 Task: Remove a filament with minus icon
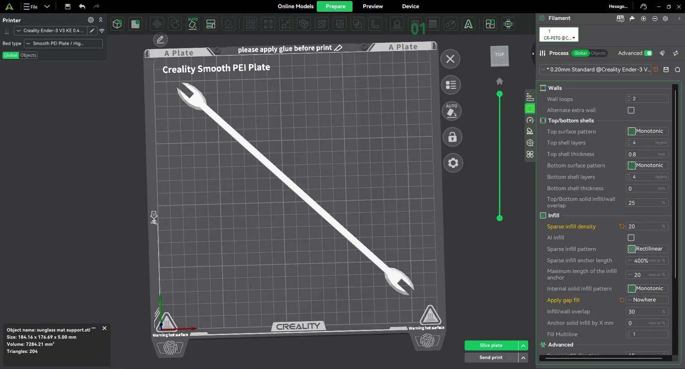tap(655, 18)
